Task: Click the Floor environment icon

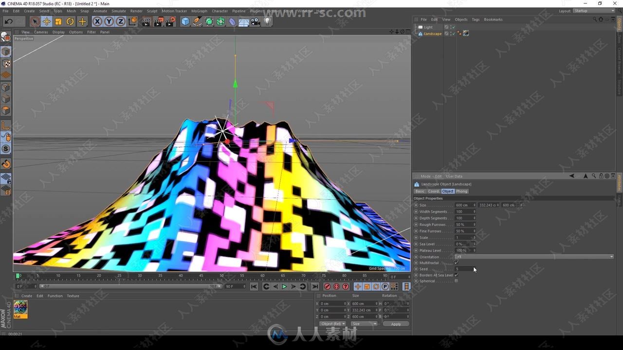Action: click(244, 21)
